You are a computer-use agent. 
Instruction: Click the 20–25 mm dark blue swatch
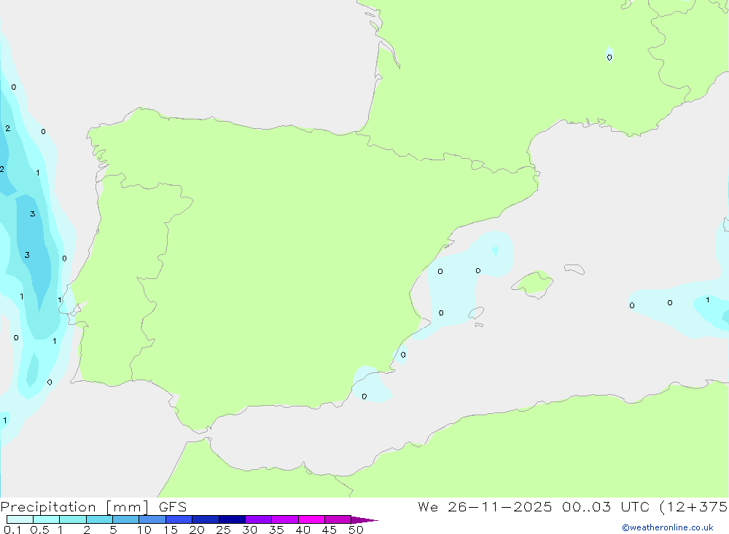(x=206, y=519)
